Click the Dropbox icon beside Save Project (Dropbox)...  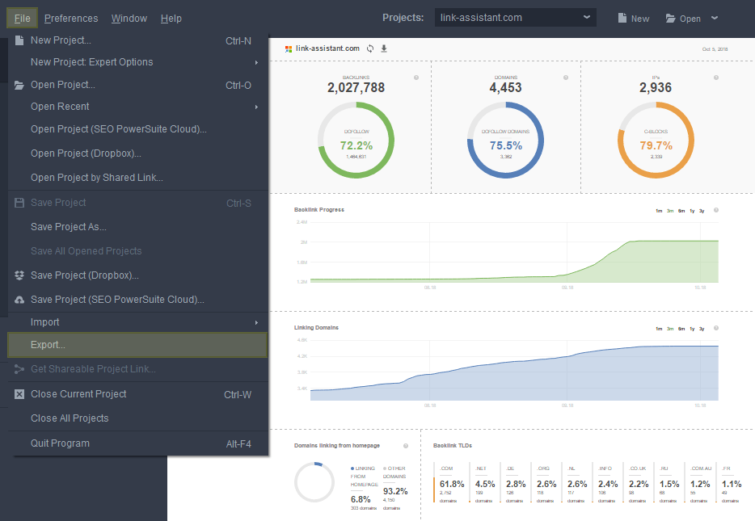coord(19,275)
